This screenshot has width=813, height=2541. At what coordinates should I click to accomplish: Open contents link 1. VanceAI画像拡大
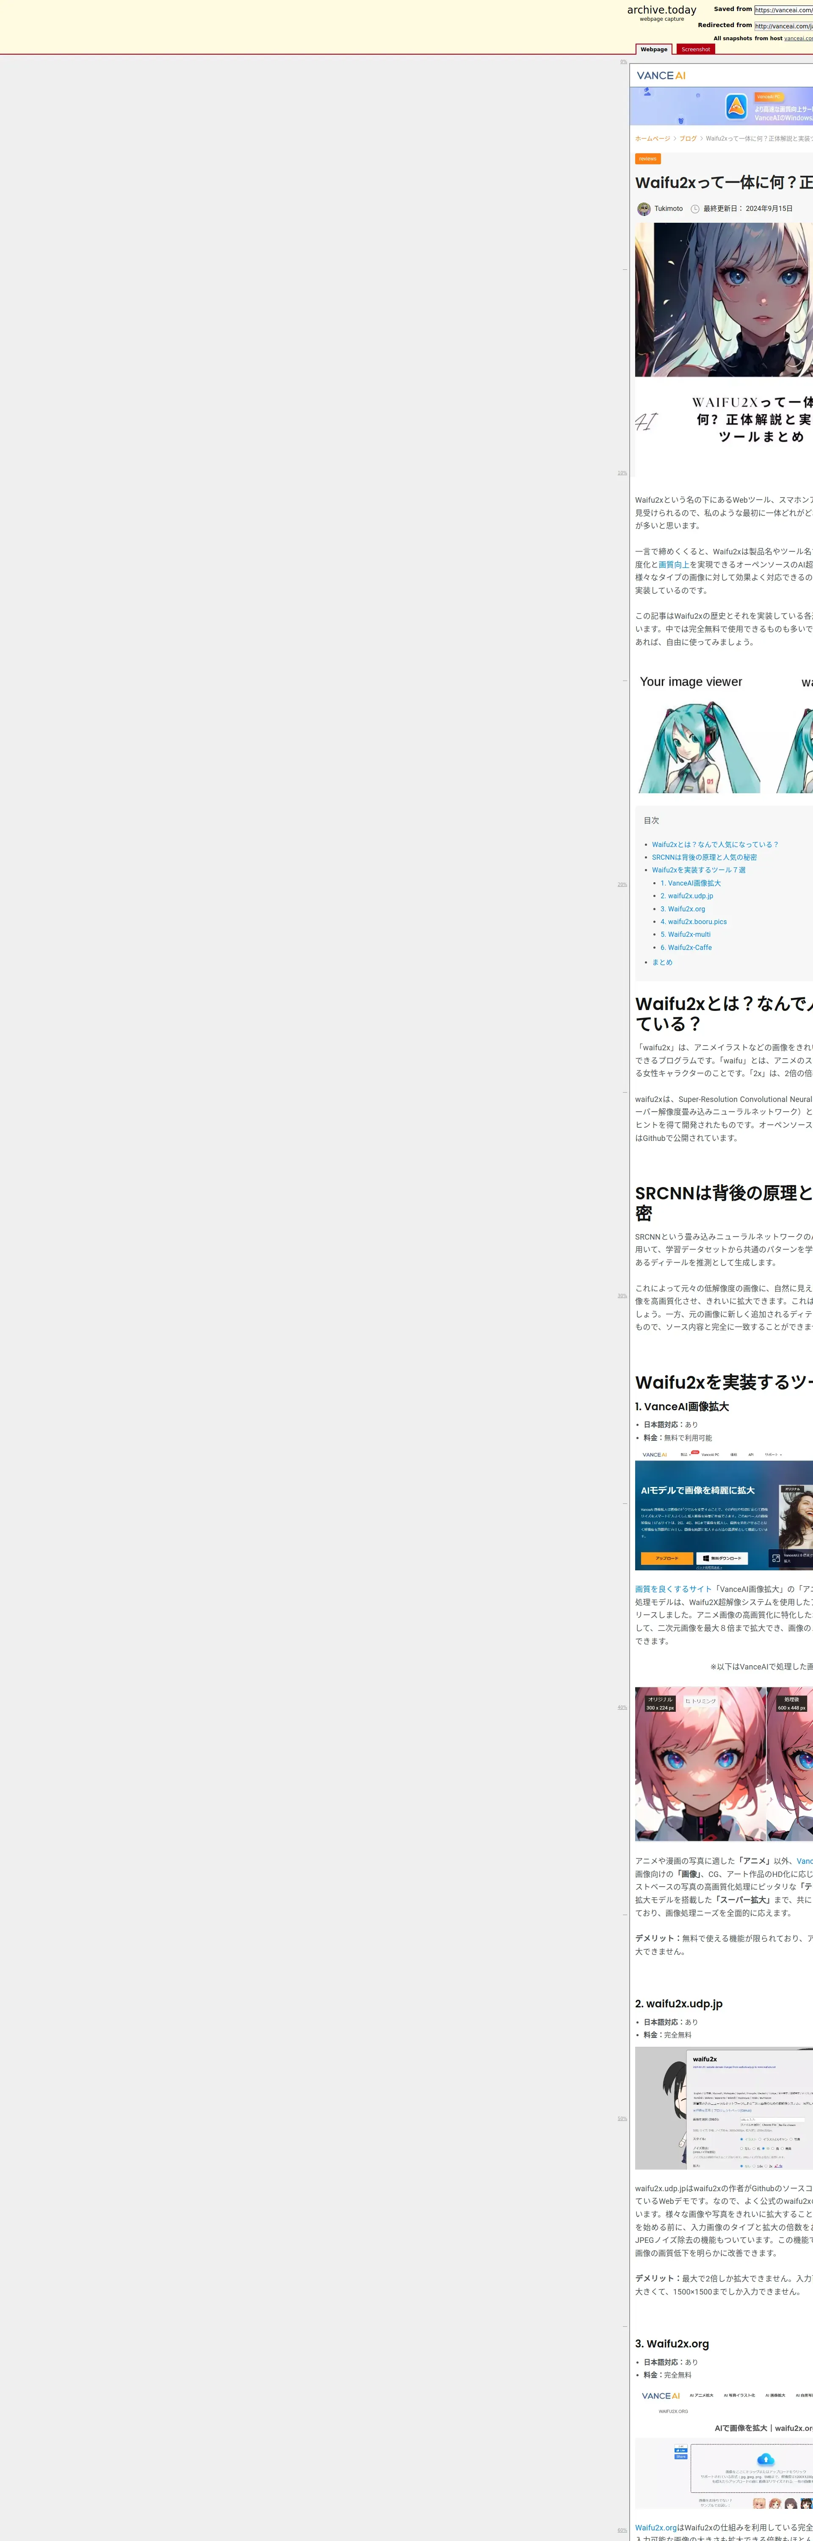pyautogui.click(x=691, y=883)
